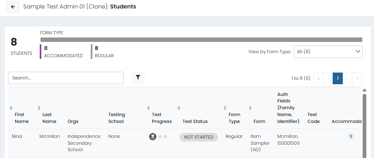Image resolution: width=374 pixels, height=158 pixels.
Task: Click the 8 STUDENTS total
Action: [x=21, y=46]
